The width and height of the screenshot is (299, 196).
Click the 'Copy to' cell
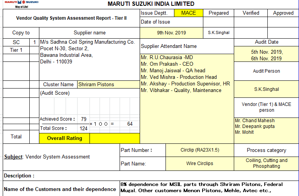tap(21, 33)
